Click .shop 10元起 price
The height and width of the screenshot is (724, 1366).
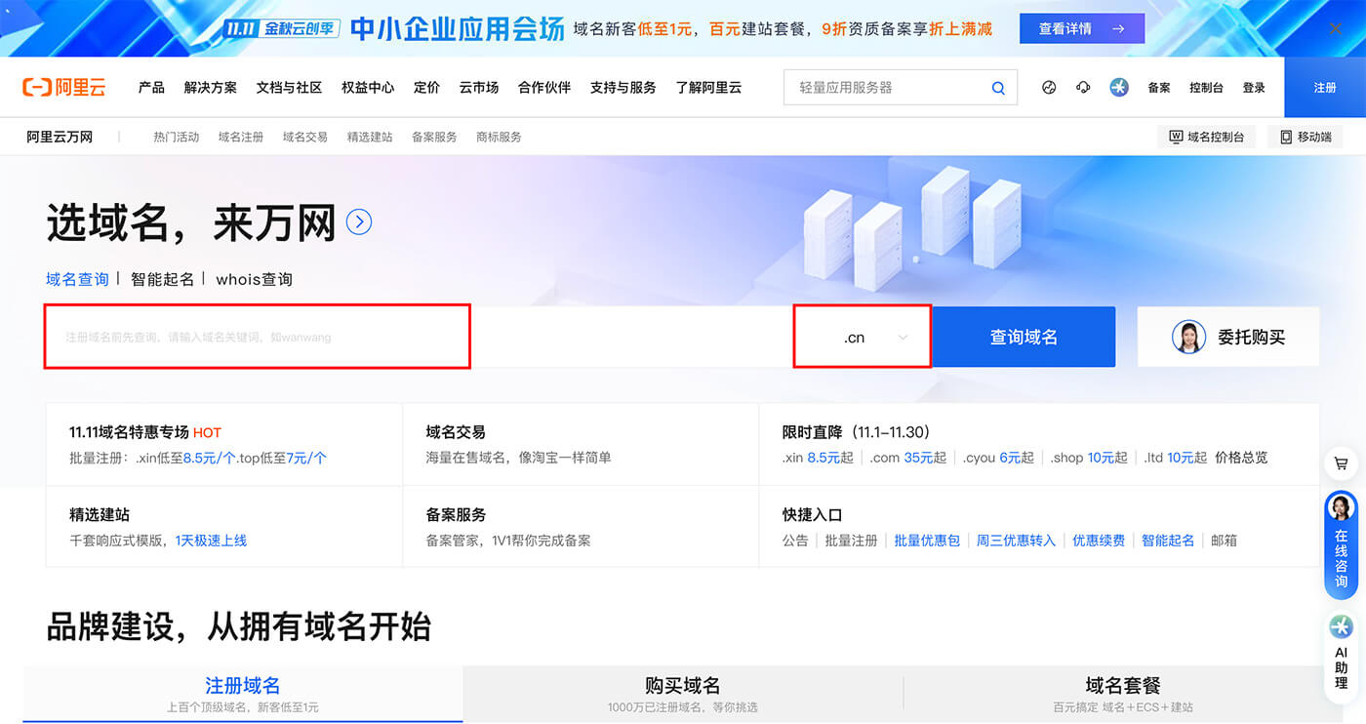[x=1089, y=458]
